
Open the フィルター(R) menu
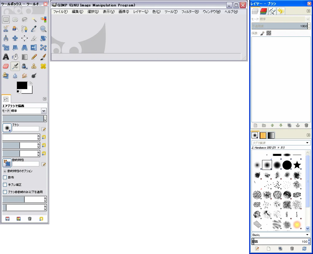(x=190, y=12)
